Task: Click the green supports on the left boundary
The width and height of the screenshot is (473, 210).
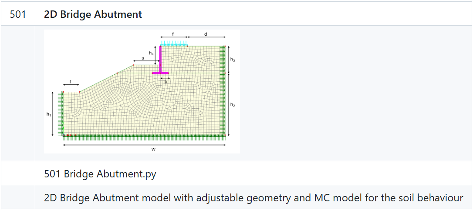Action: (x=62, y=114)
